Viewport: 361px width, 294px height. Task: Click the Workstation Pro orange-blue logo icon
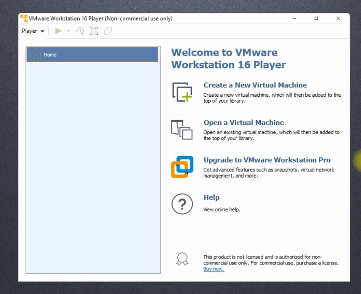[182, 167]
